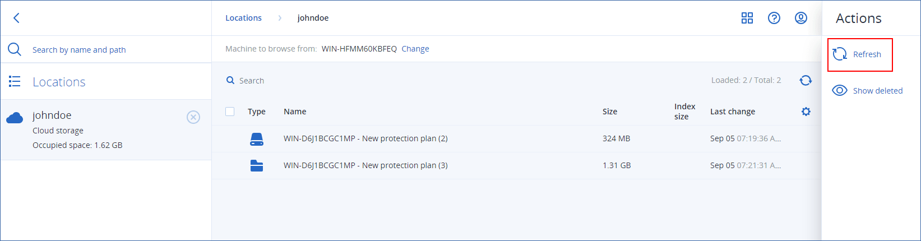
Task: Click the back arrow icon
Action: tap(16, 18)
